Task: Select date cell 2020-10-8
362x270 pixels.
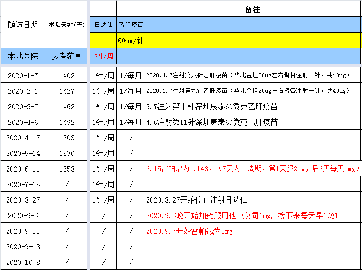Action: pos(23,262)
